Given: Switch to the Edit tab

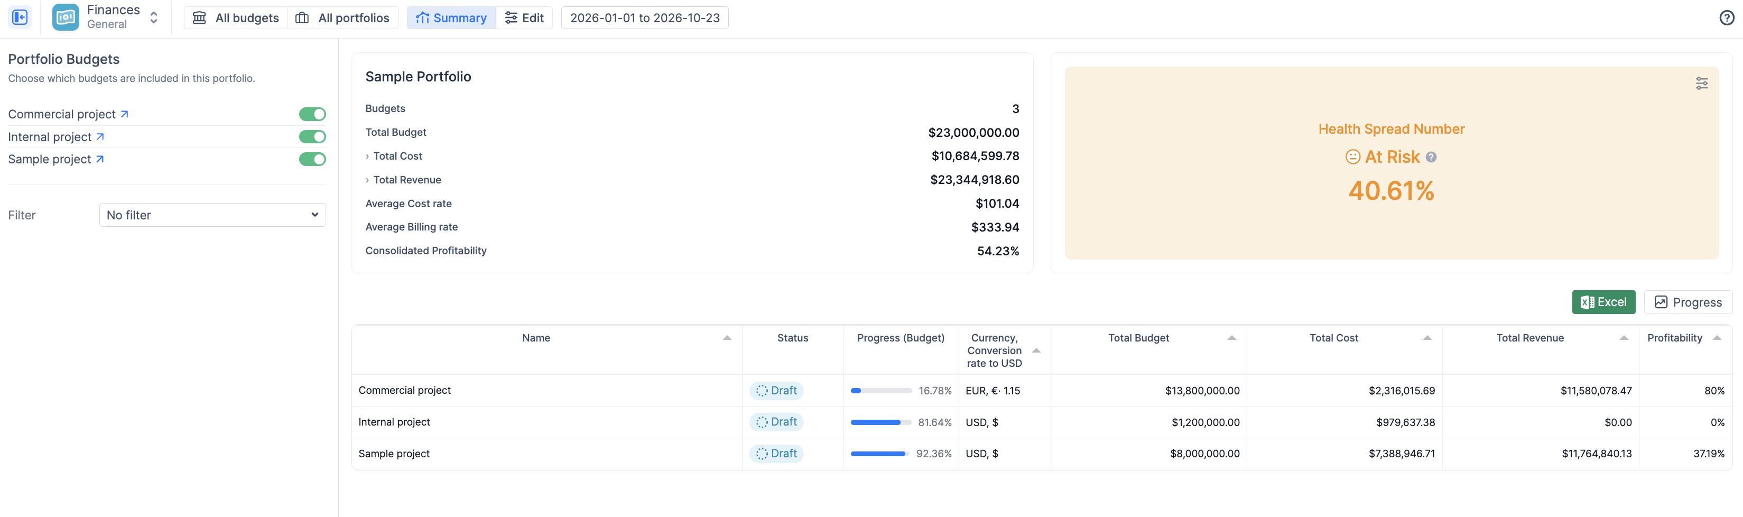Looking at the screenshot, I should pos(524,17).
